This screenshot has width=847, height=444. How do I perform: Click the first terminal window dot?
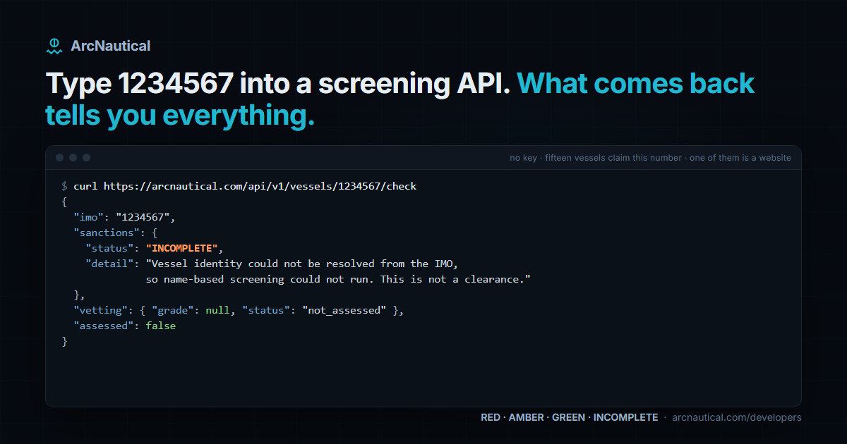60,158
